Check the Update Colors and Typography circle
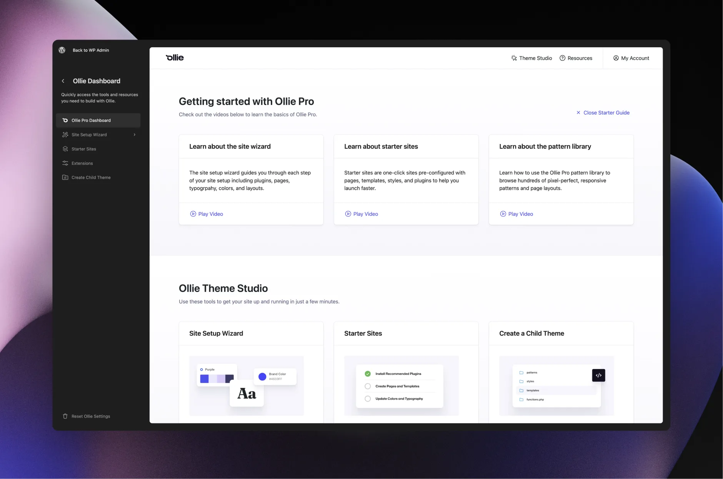The width and height of the screenshot is (723, 479). 368,399
